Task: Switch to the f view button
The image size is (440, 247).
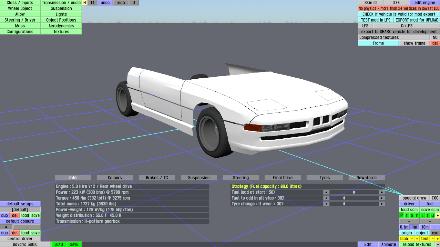Action: (407, 215)
